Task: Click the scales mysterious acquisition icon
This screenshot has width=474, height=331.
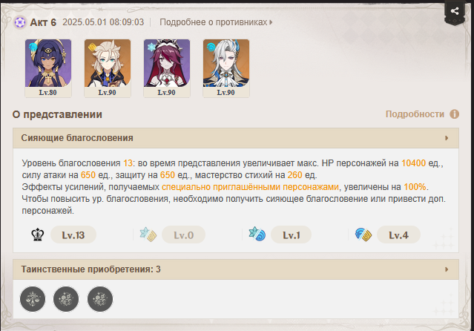Action: [x=33, y=299]
